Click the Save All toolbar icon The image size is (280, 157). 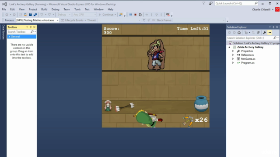click(x=35, y=14)
